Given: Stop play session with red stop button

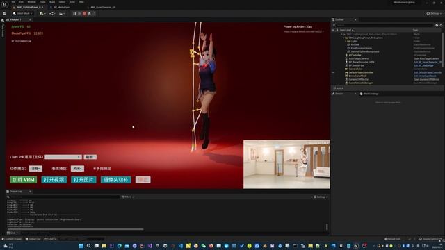Looking at the screenshot, I should pyautogui.click(x=84, y=14).
